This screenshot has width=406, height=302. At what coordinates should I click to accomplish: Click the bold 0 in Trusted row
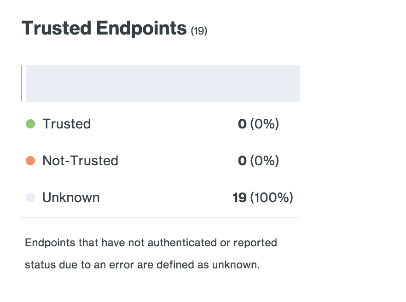coord(242,124)
